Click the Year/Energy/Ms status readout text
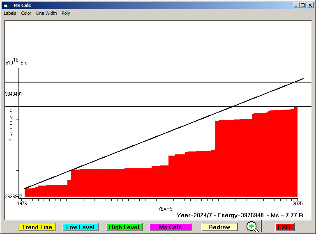Image resolution: width=316 pixels, height=234 pixels. point(240,215)
